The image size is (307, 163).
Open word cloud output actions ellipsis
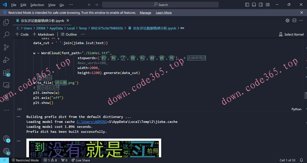[19, 141]
